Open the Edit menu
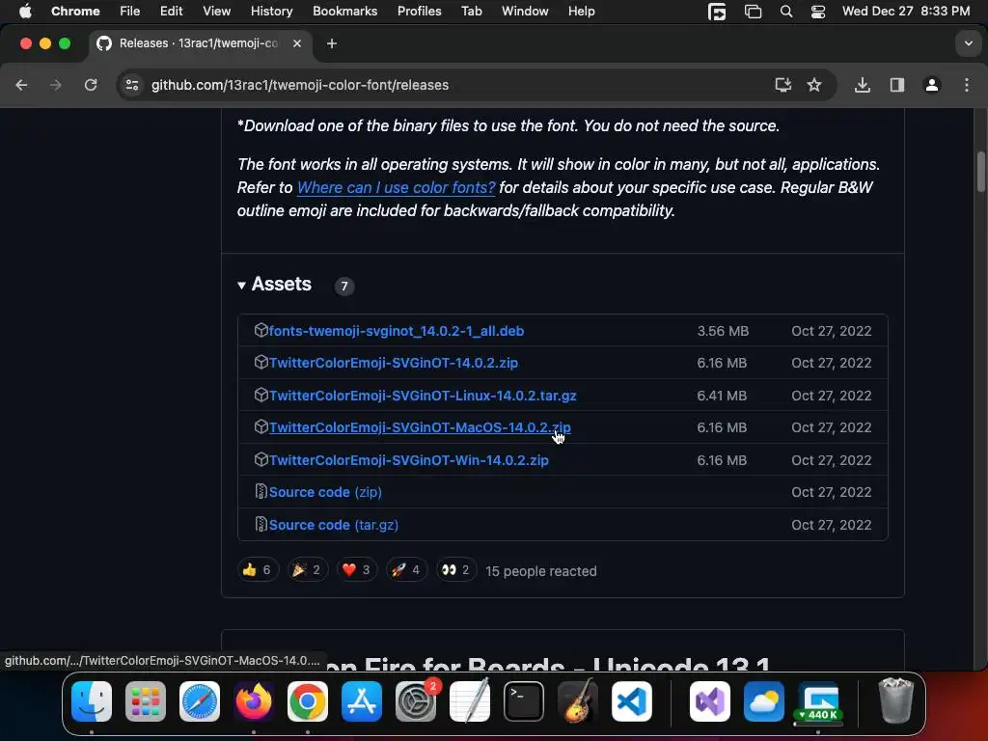 pos(171,12)
